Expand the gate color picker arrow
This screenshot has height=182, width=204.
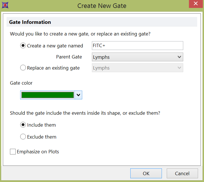[x=78, y=95]
